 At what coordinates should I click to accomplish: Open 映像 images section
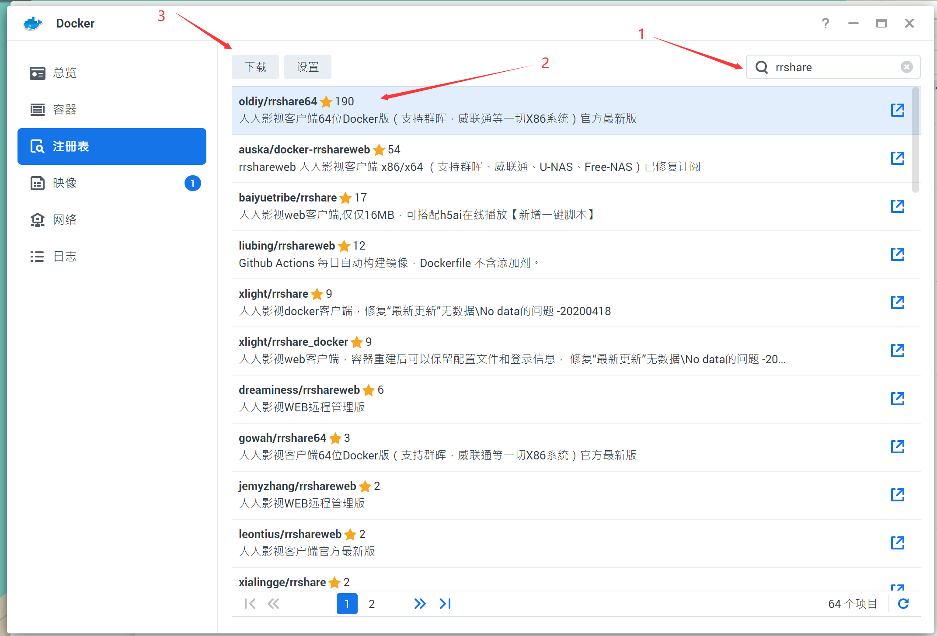pos(112,183)
